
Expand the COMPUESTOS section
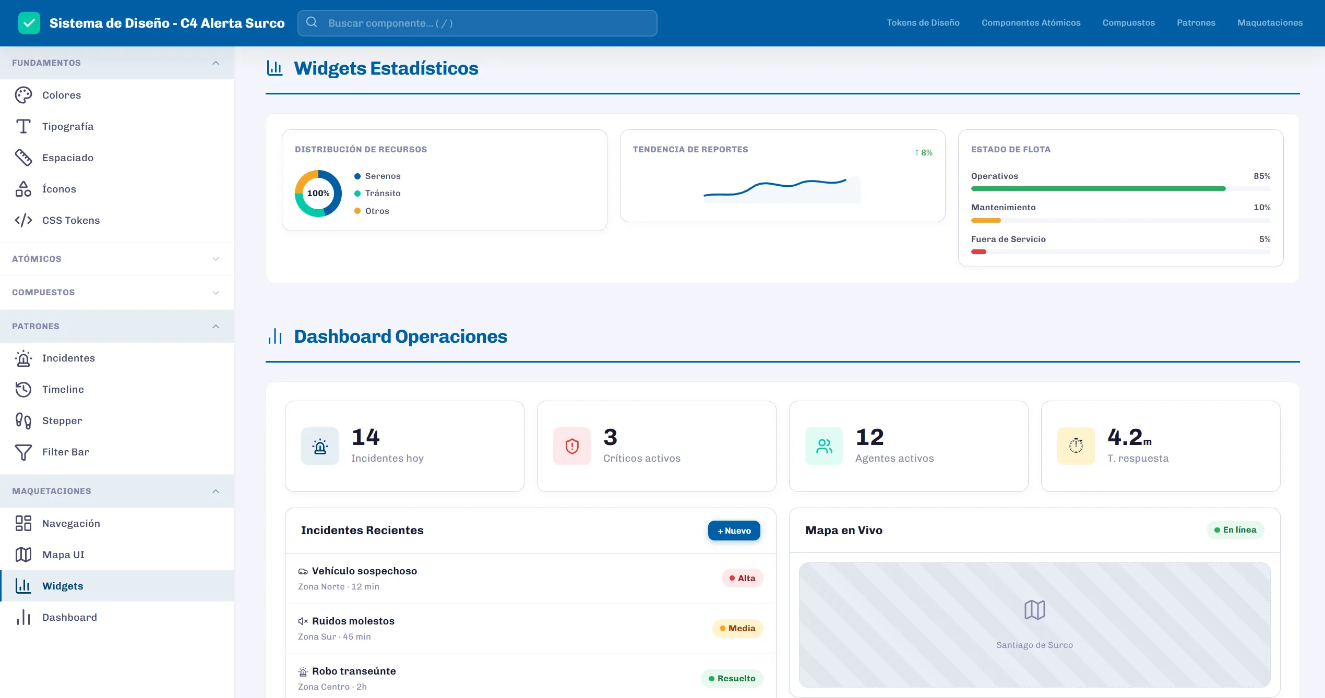[x=117, y=292]
